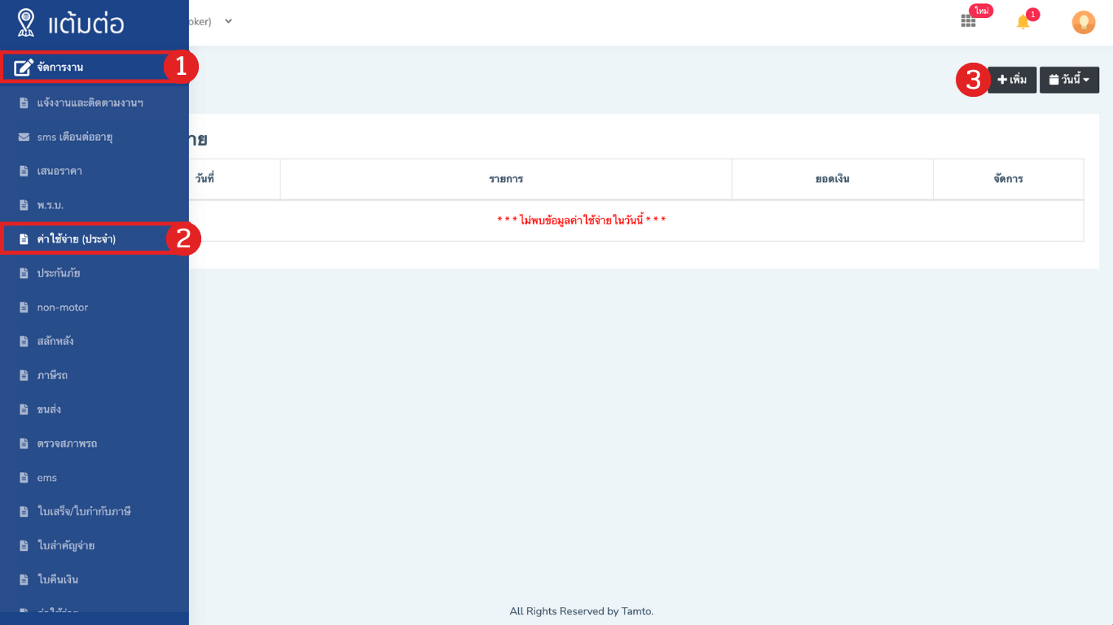Screen dimensions: 1113x625
Task: Open the apps grid icon labeled ใหม่
Action: click(x=968, y=21)
